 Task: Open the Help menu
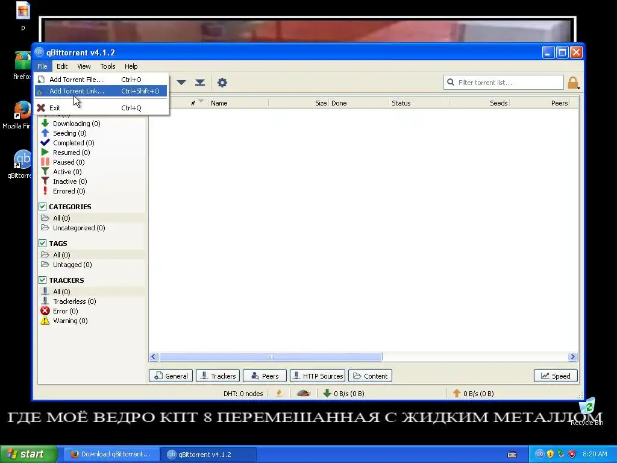(x=131, y=66)
